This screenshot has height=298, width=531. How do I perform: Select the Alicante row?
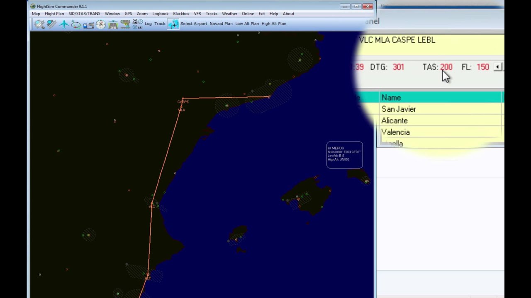pyautogui.click(x=441, y=121)
